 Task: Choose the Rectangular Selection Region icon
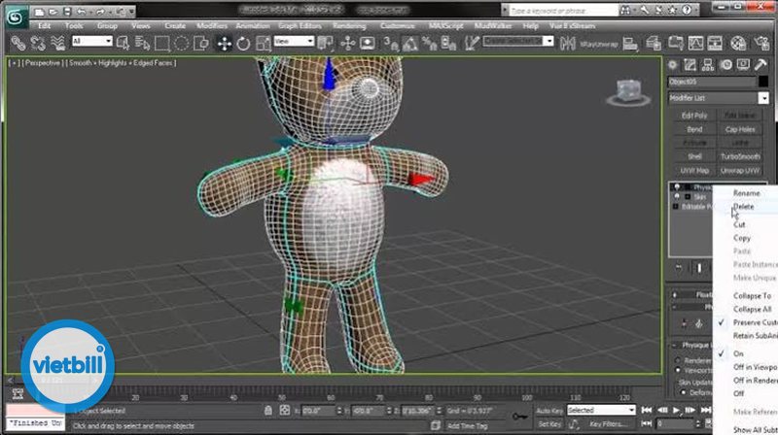162,43
